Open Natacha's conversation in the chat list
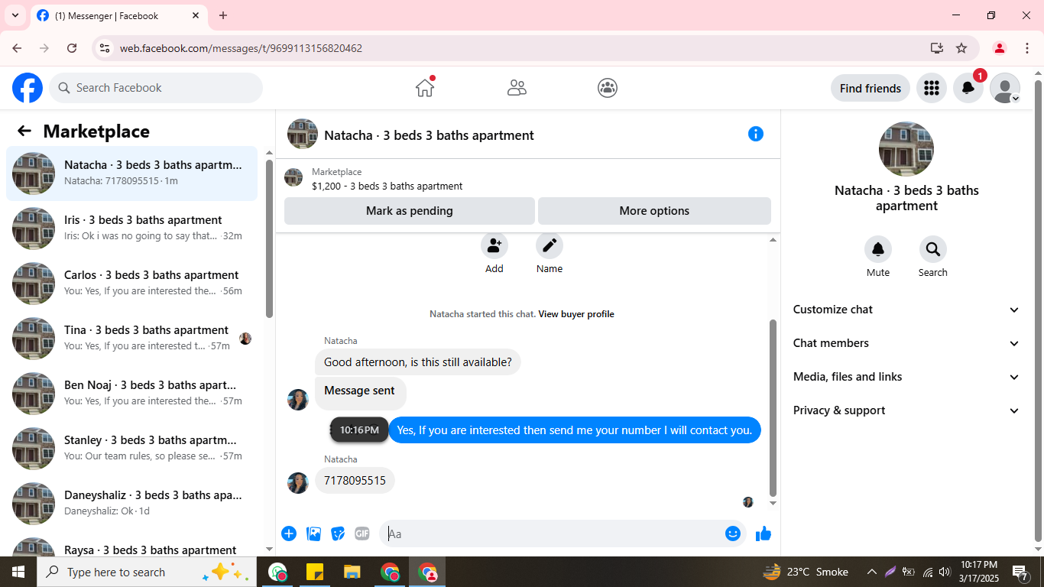 click(x=132, y=174)
